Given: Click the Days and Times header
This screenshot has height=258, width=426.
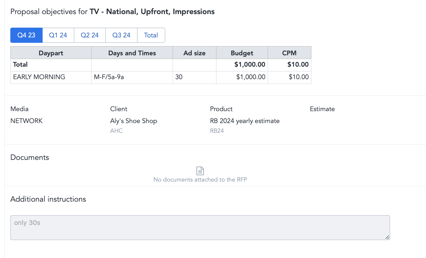Looking at the screenshot, I should point(132,53).
